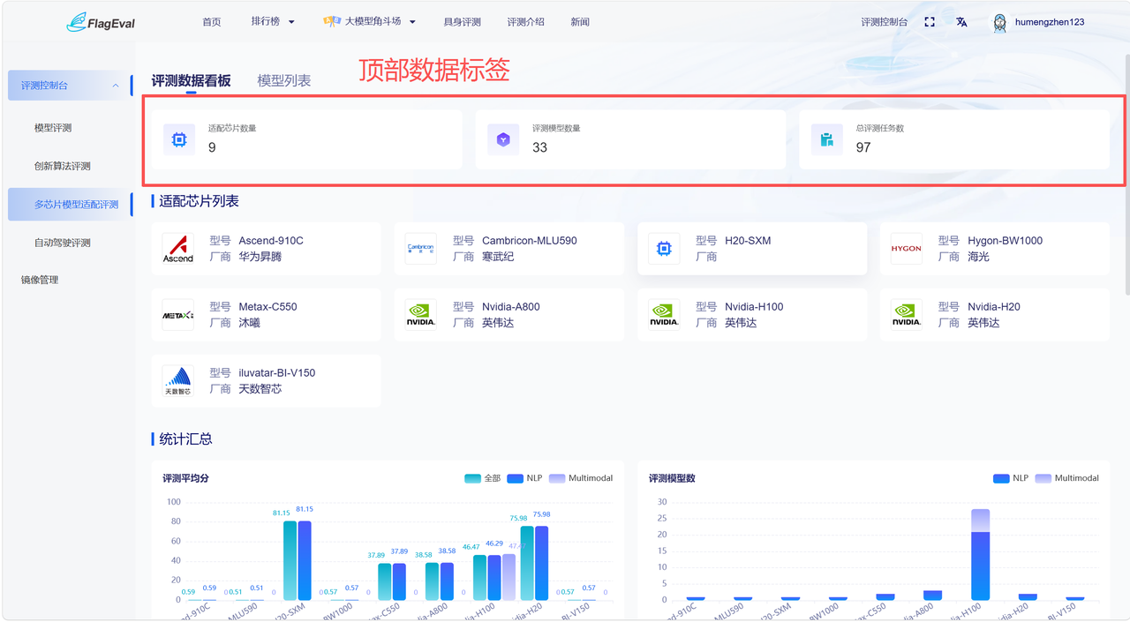This screenshot has height=622, width=1130.
Task: Open the Hygon-BW1000 chip card
Action: tap(994, 249)
